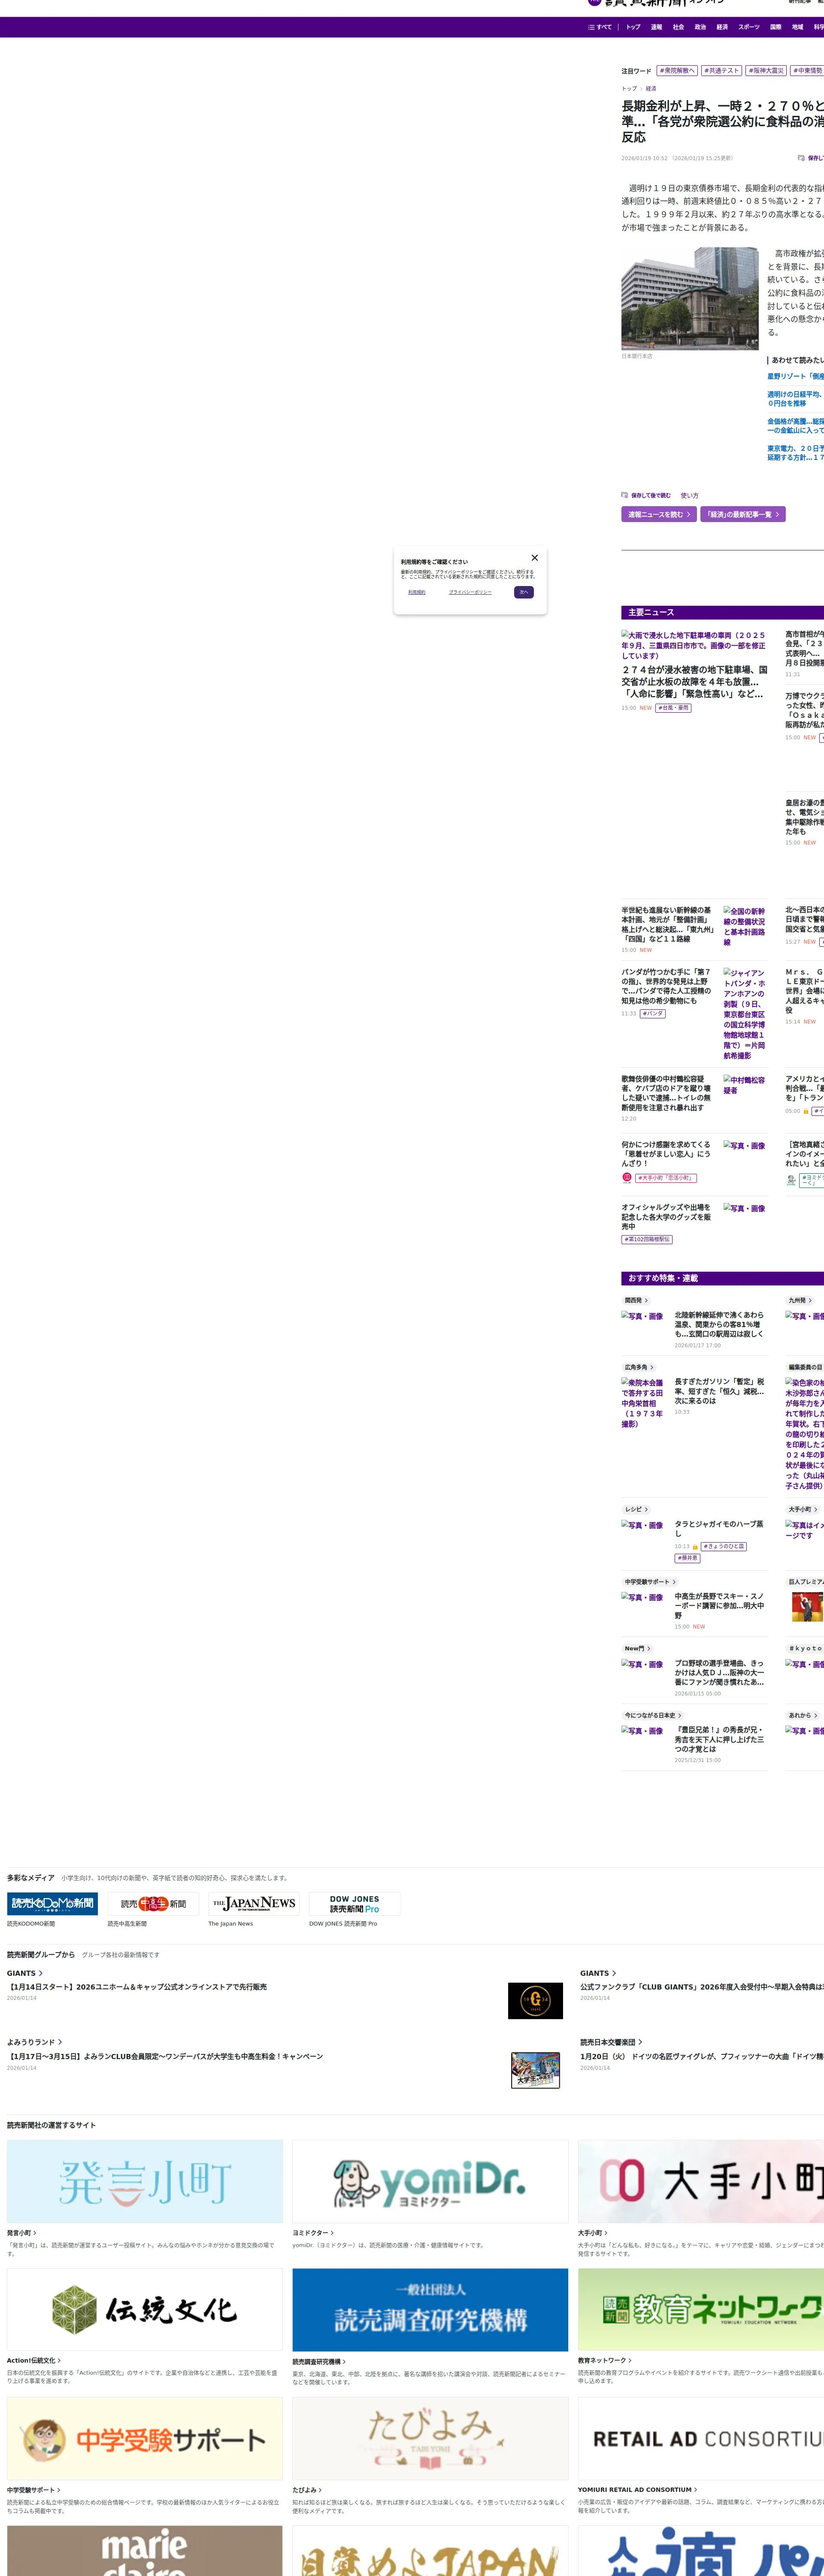Select the スポーツ navigation tab
Viewport: 824px width, 2576px height.
(x=748, y=27)
